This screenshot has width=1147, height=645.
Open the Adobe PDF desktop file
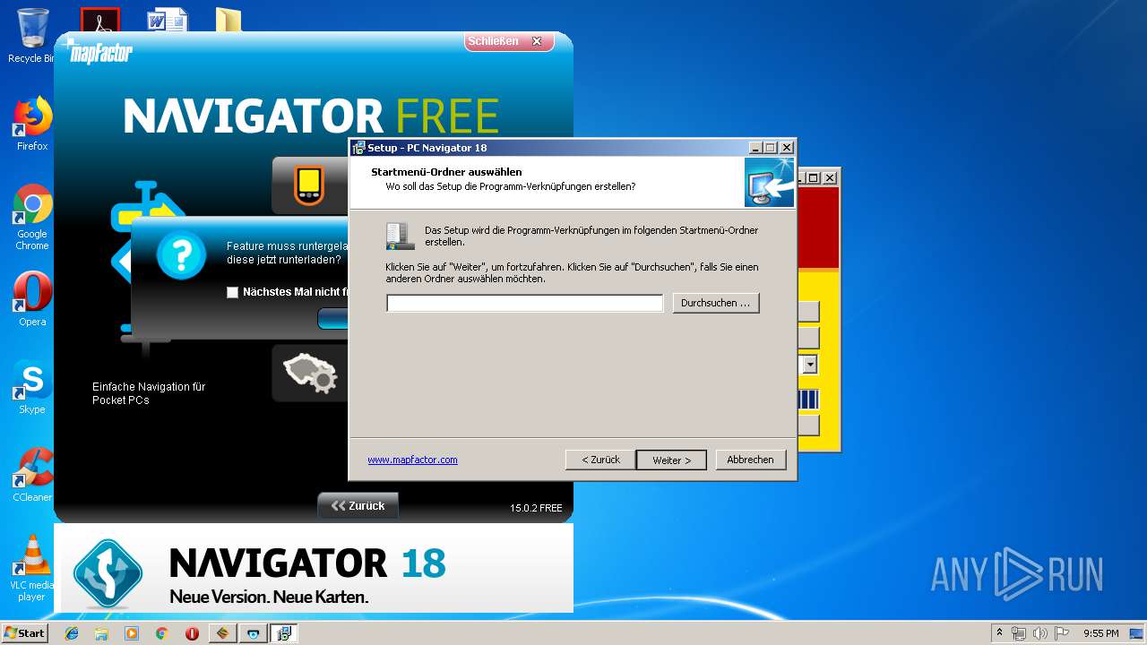coord(100,19)
